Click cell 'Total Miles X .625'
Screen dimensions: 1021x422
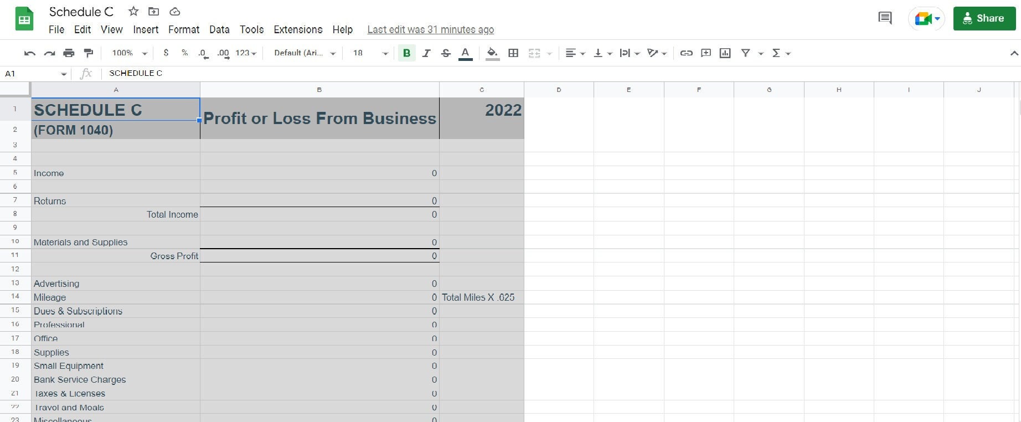point(482,297)
